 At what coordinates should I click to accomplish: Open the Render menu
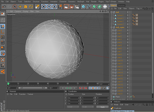point(94,2)
